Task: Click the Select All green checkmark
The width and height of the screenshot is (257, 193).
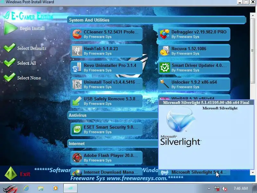Action: pyautogui.click(x=10, y=62)
